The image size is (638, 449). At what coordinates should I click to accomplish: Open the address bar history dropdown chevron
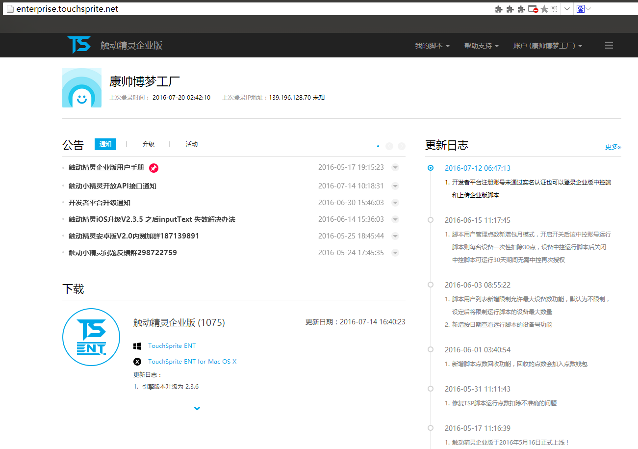click(567, 9)
